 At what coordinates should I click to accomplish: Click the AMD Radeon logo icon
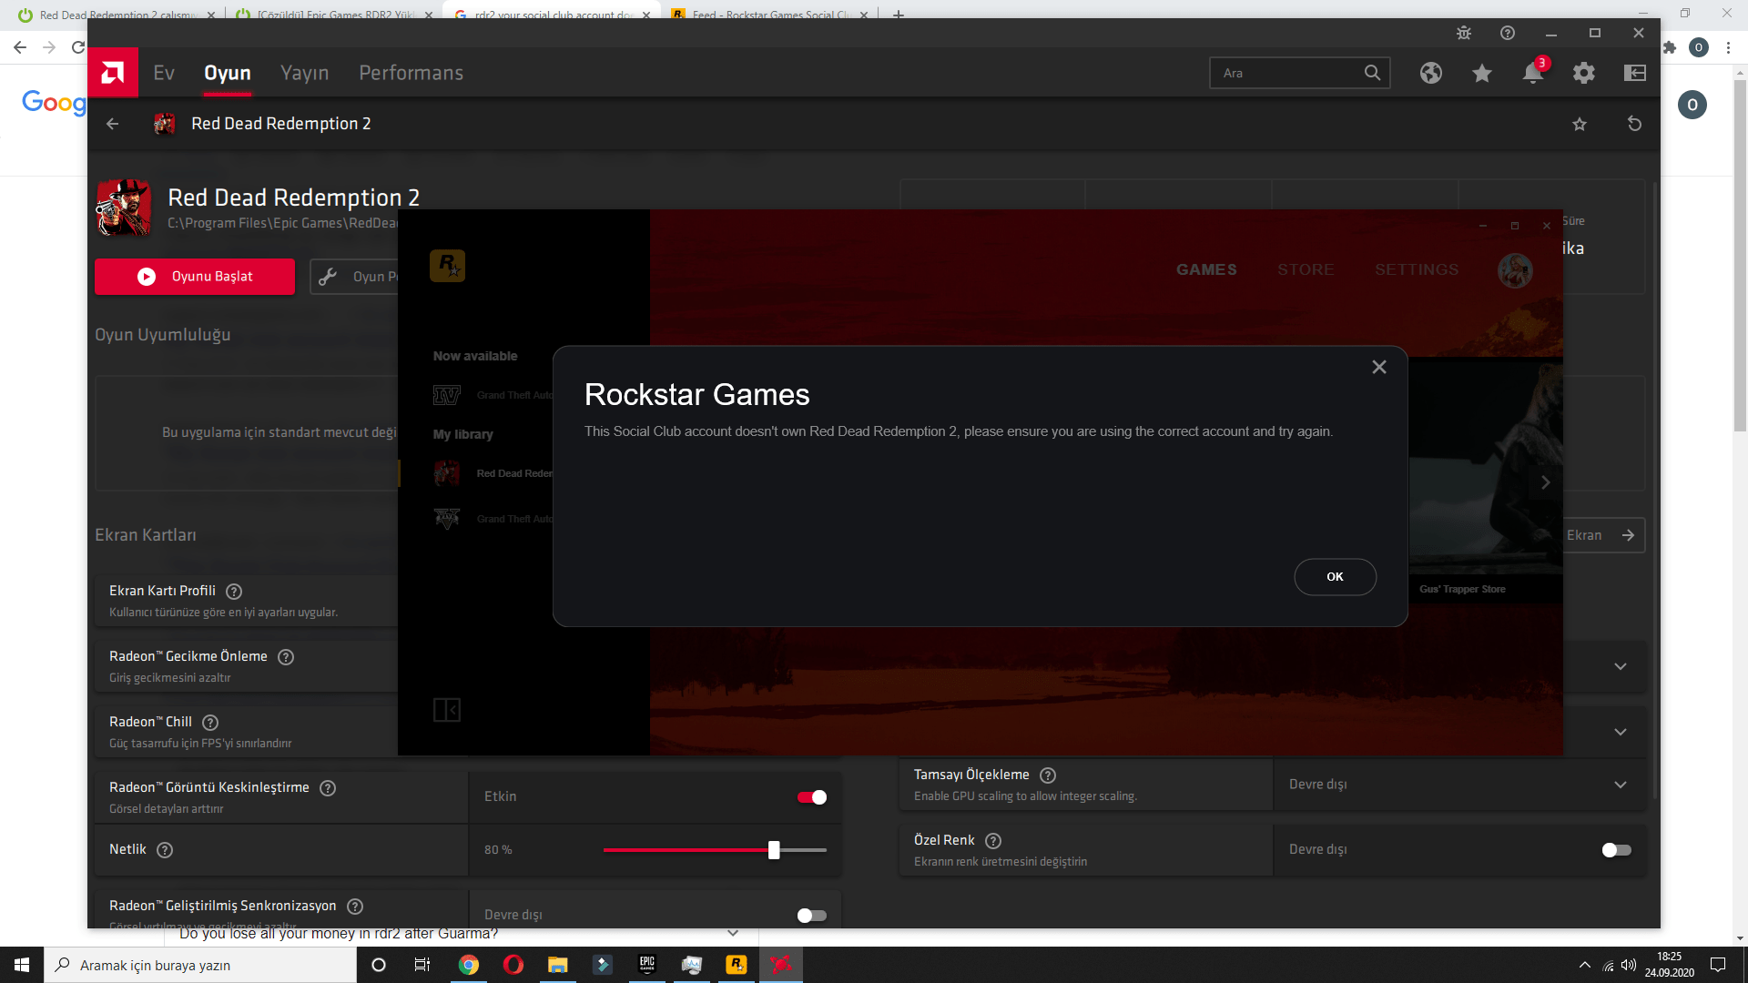click(113, 73)
